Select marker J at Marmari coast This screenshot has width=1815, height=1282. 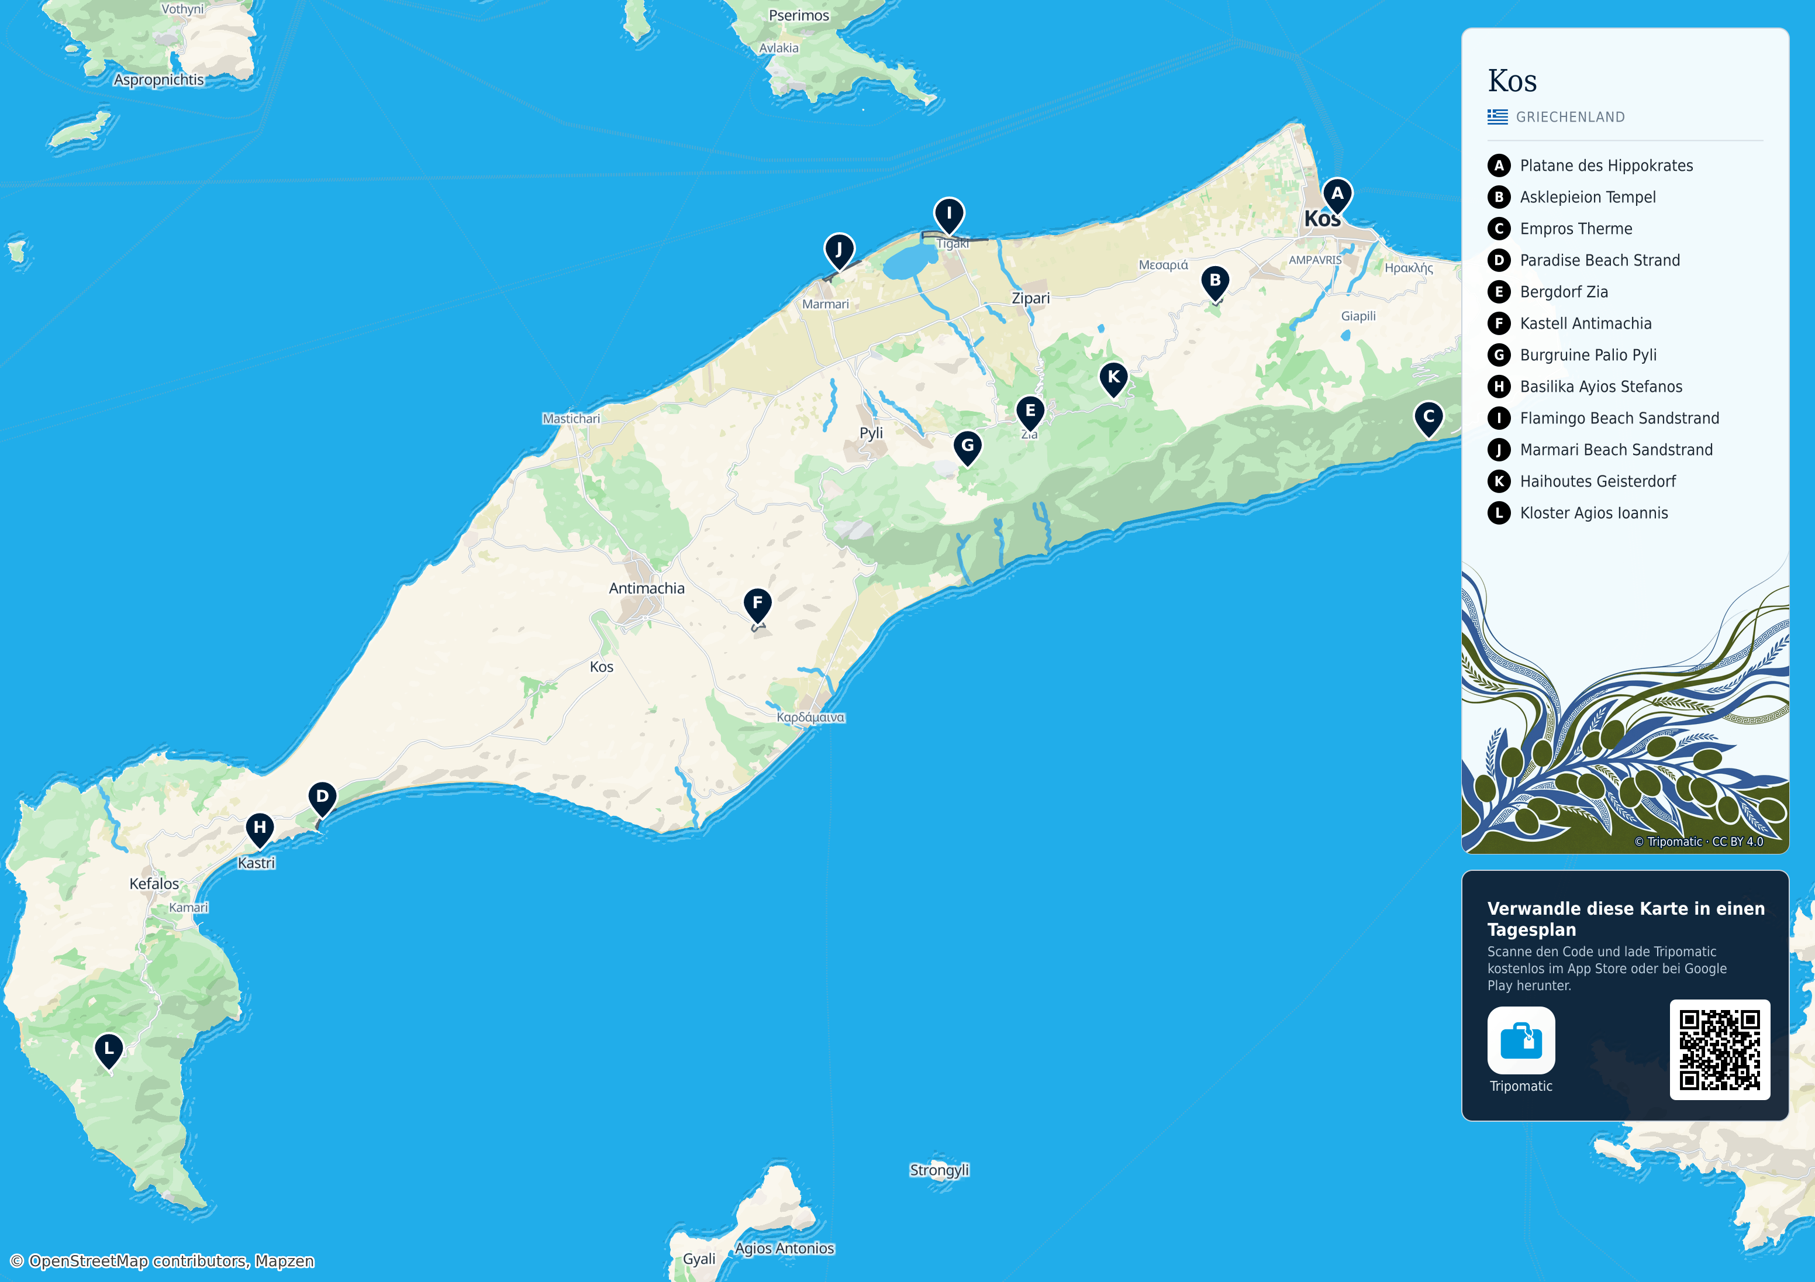click(x=839, y=251)
